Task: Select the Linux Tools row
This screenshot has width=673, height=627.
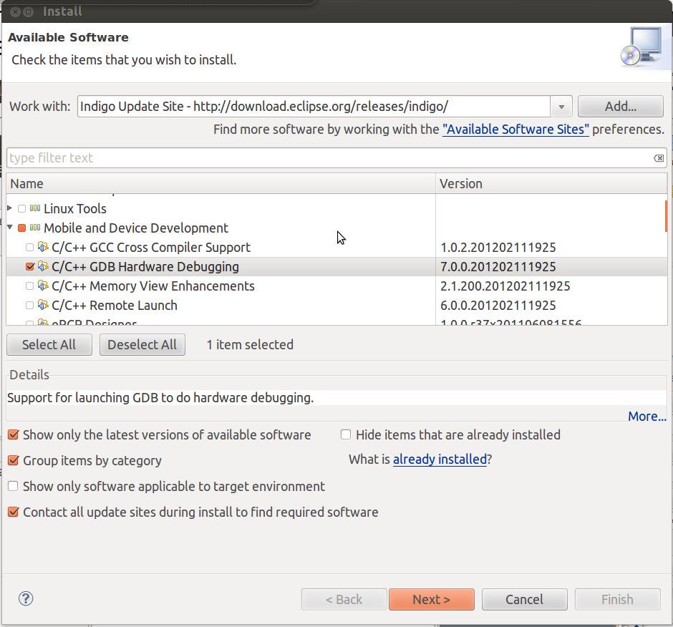Action: 336,208
